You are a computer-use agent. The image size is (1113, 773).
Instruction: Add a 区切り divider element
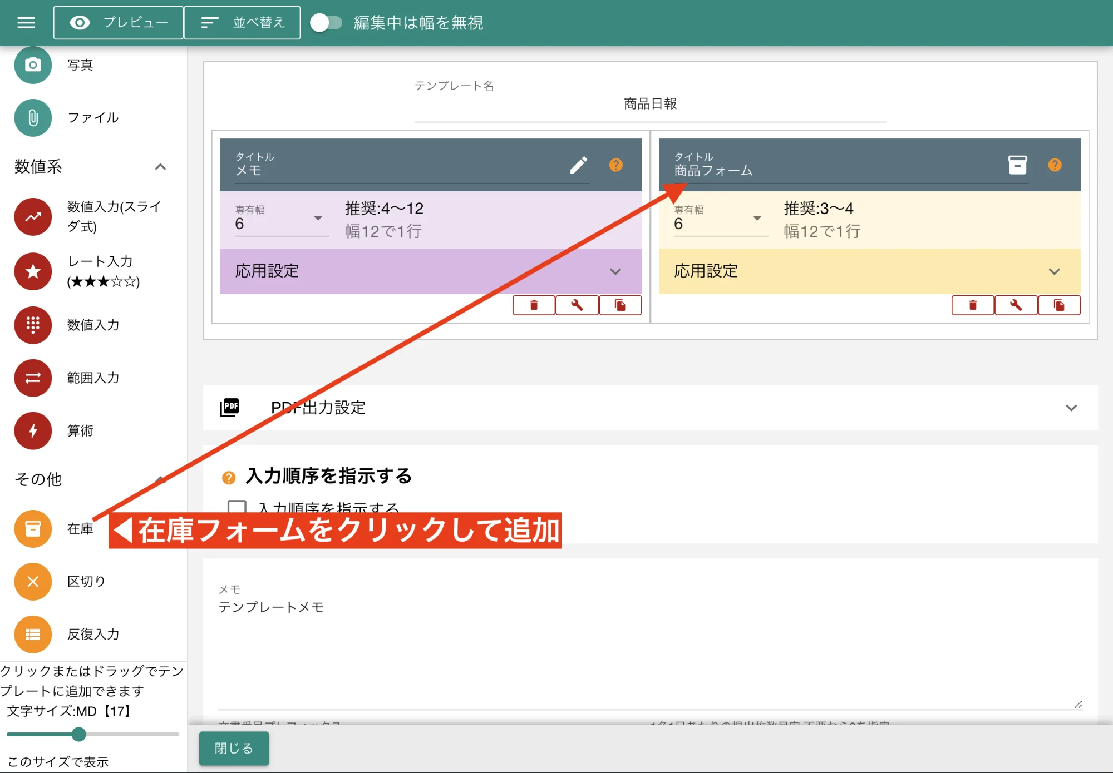pos(32,581)
